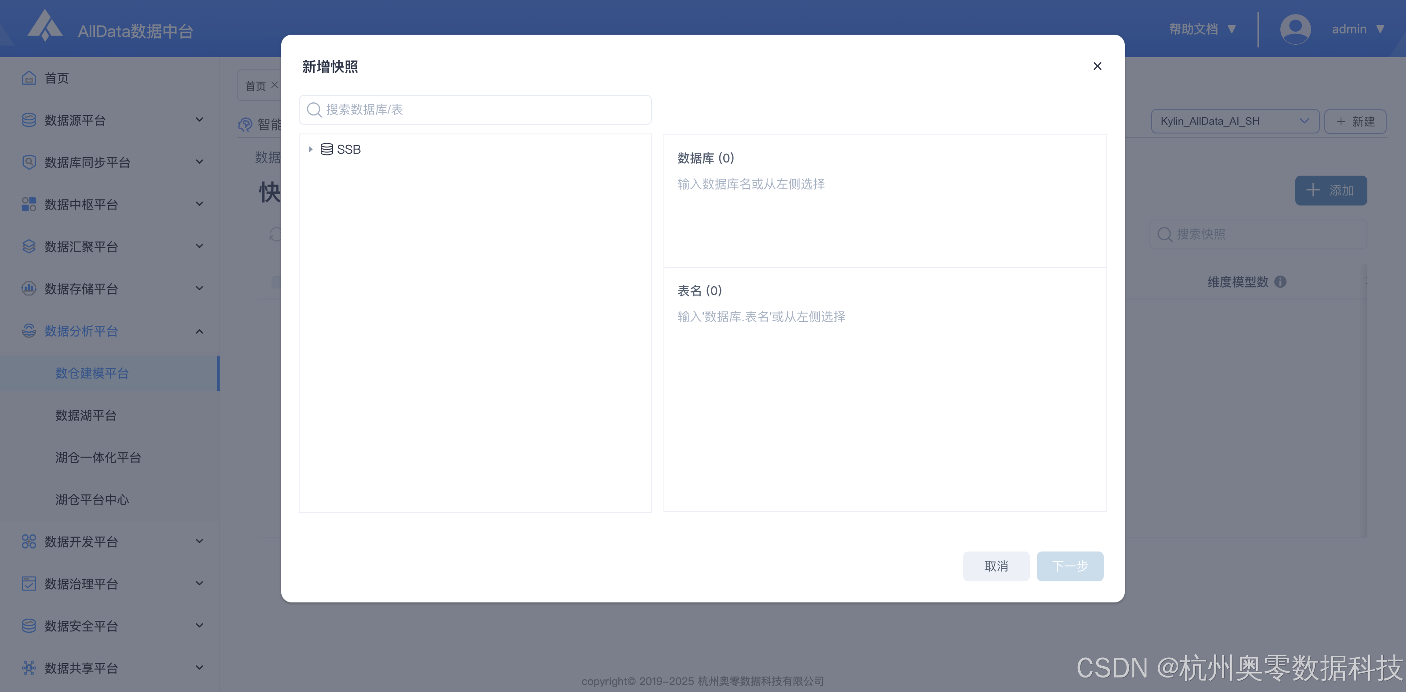Click the 首页 home icon in sidebar
The image size is (1406, 692).
(29, 78)
